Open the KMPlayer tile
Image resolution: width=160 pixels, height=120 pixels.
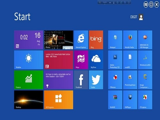130,100
